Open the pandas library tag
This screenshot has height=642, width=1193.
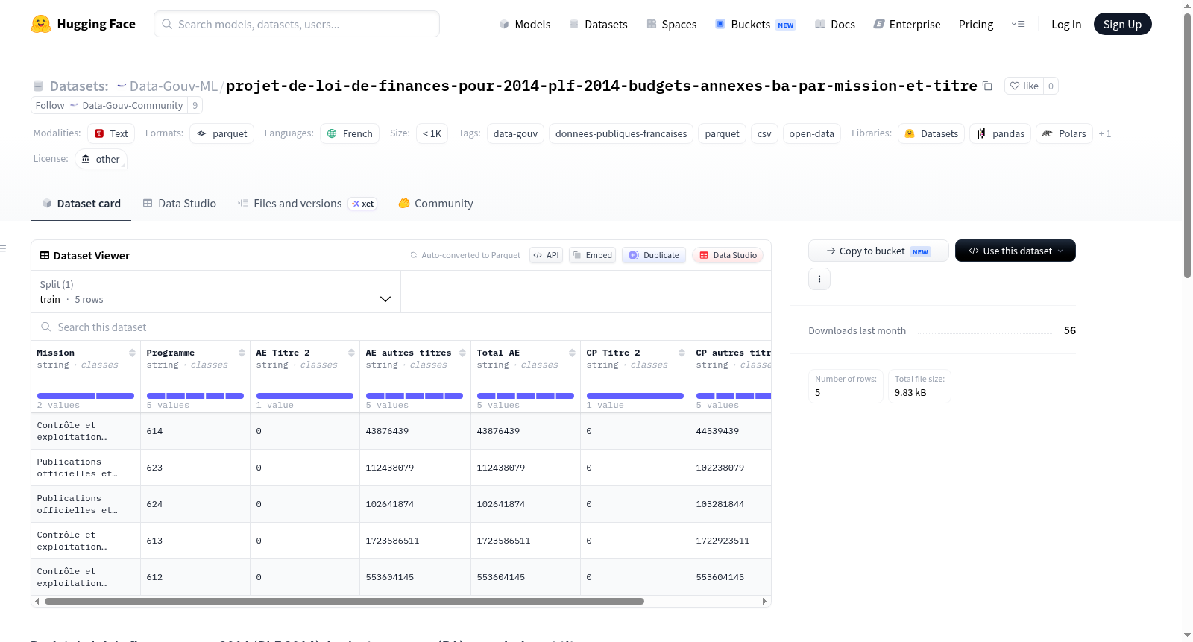[1001, 133]
